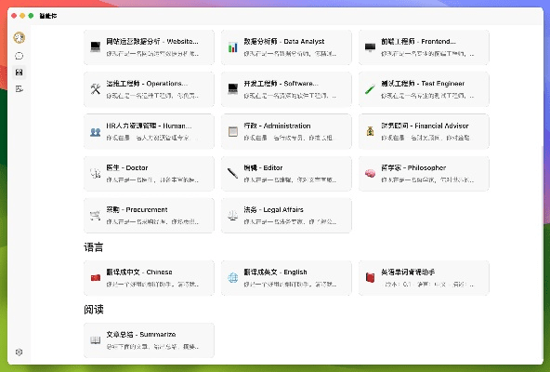This screenshot has height=372, width=550.
Task: Open the image drawing sidebar icon
Action: (20, 89)
